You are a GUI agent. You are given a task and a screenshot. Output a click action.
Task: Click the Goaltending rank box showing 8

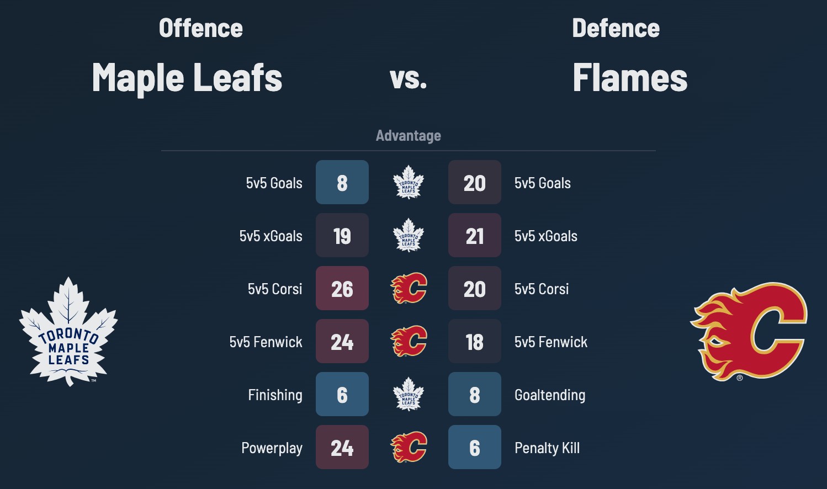(475, 394)
